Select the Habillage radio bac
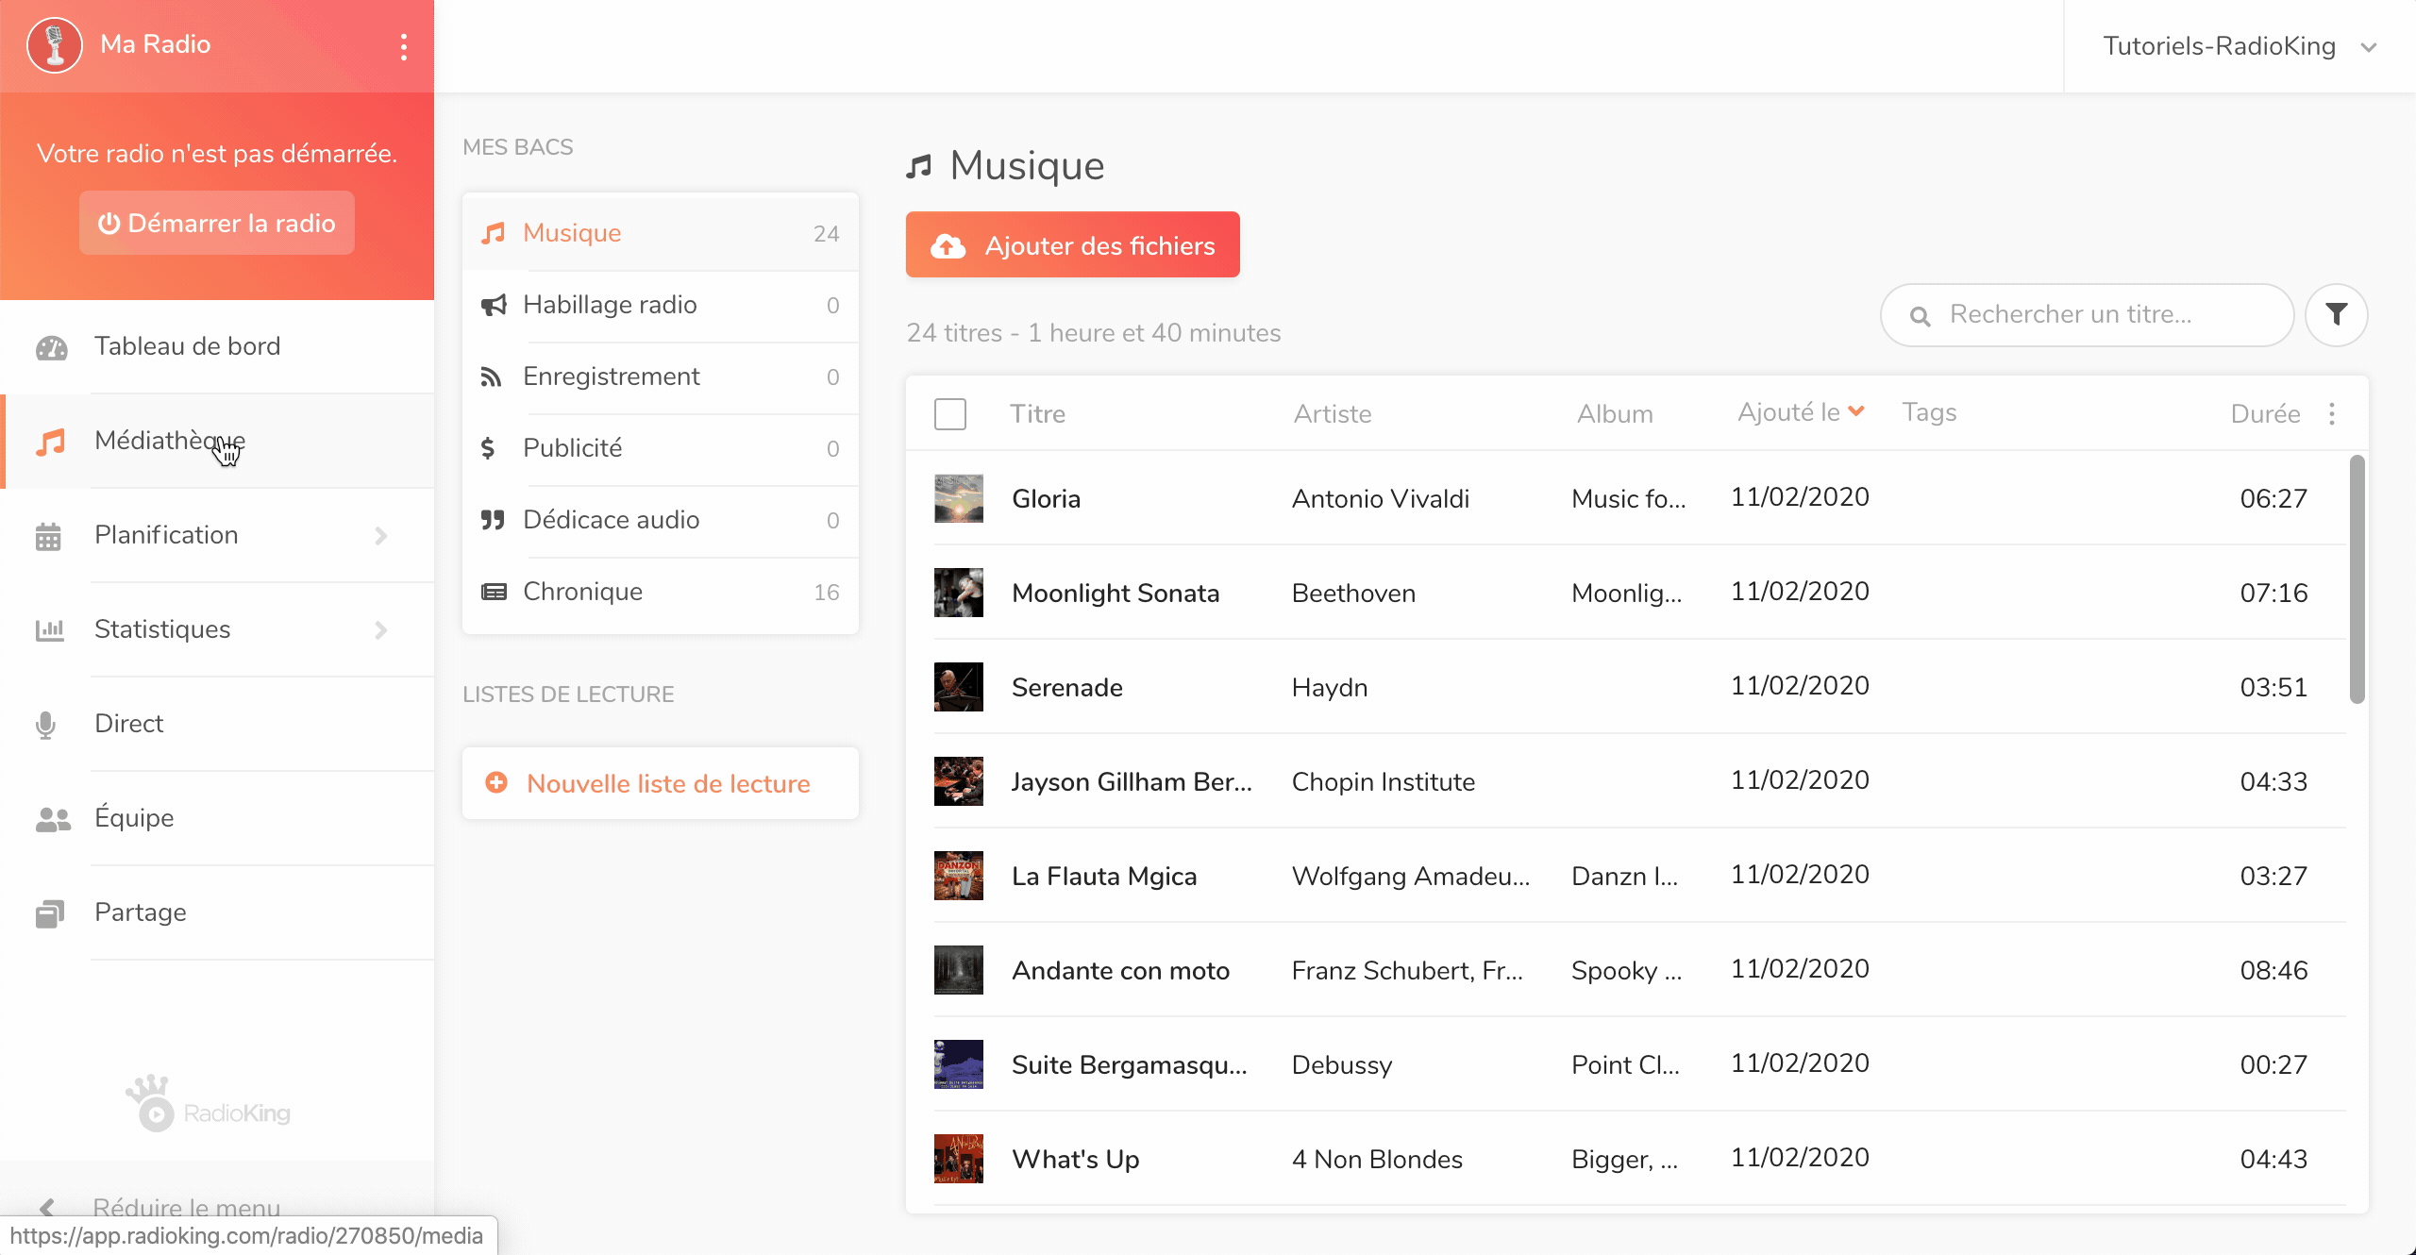The image size is (2416, 1255). pos(661,305)
